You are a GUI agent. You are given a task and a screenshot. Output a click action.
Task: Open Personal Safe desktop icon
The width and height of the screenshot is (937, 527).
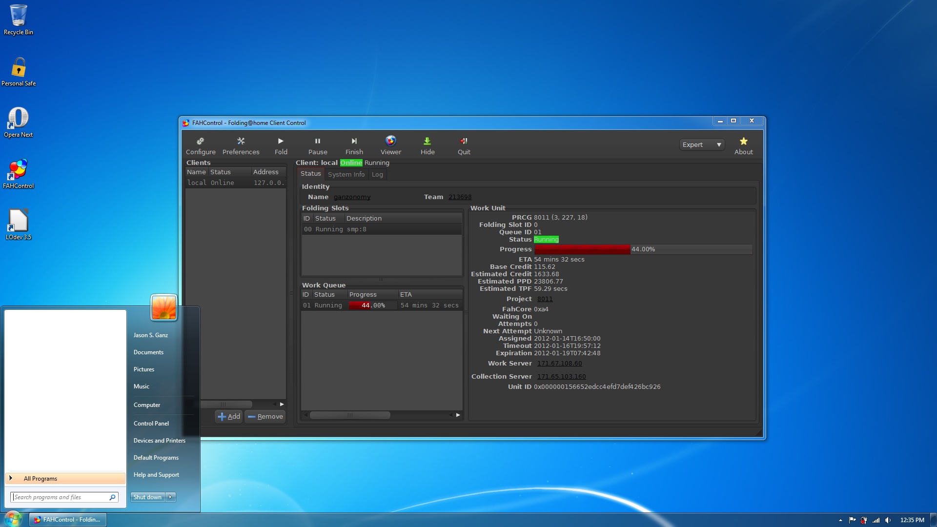pyautogui.click(x=19, y=72)
